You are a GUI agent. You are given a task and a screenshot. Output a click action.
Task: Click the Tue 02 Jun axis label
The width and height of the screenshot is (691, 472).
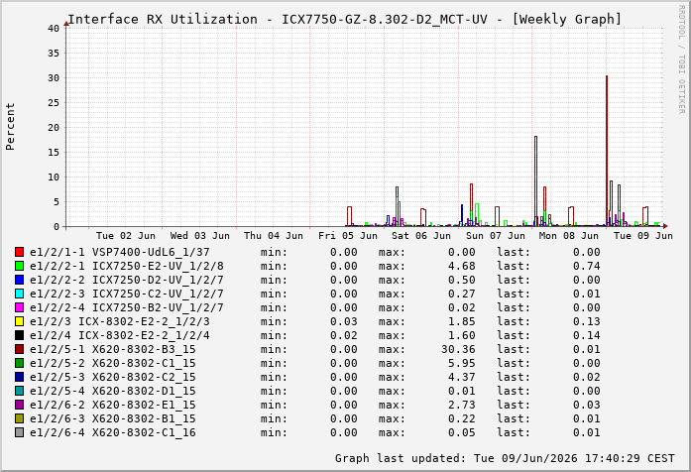(126, 236)
